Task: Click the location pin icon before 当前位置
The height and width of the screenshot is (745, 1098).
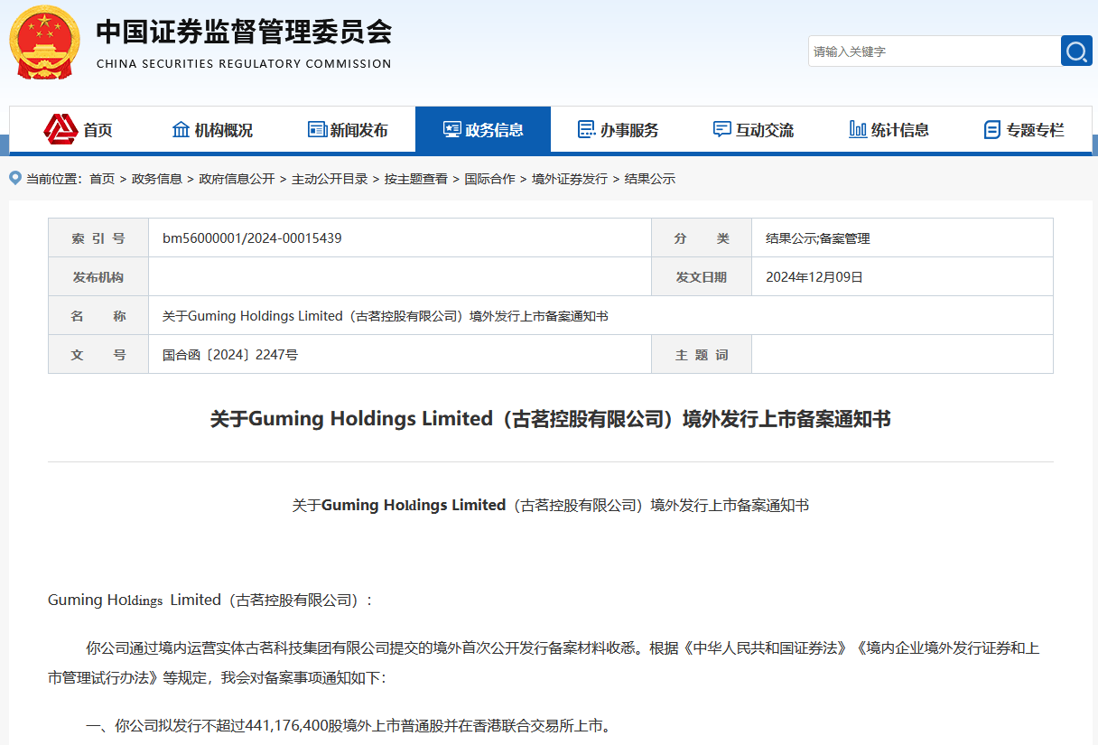Action: point(16,179)
